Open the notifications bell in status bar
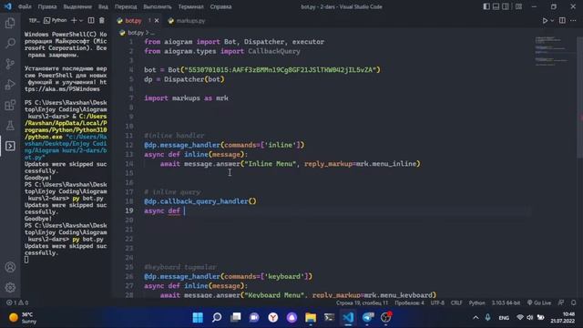 point(574,302)
